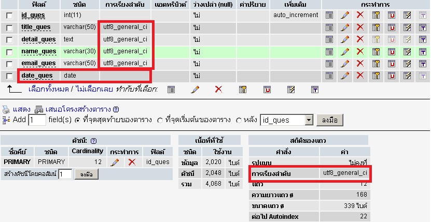This screenshot has width=431, height=222.
Task: Change selected fields pencil icon below table
Action: point(195,89)
